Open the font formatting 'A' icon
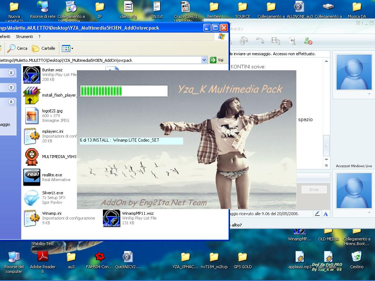Image resolution: width=375 pixels, height=281 pixels. tap(326, 214)
